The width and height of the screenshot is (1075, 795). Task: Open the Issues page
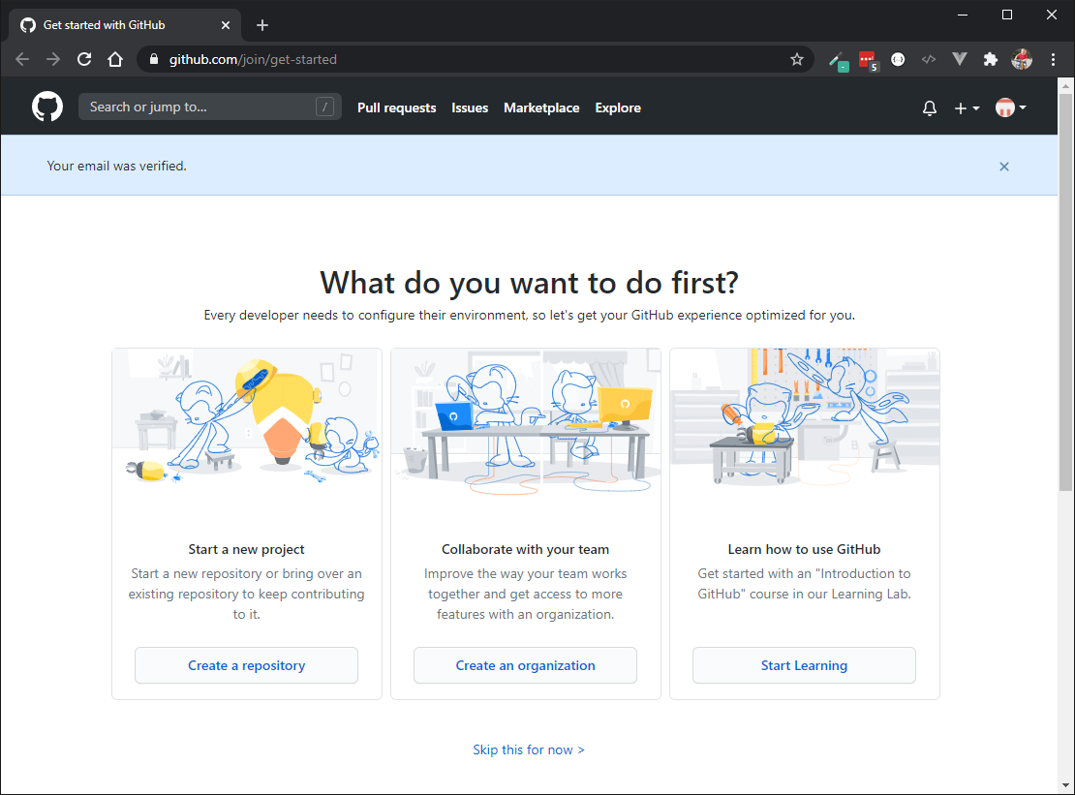[x=470, y=107]
